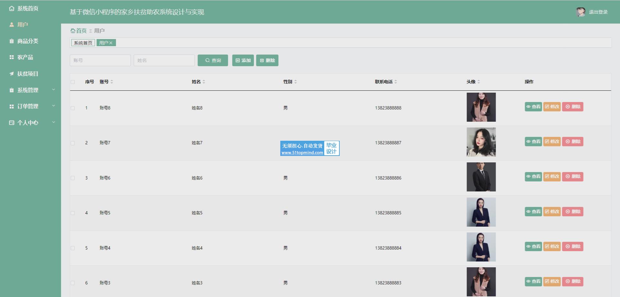Click the 添加 add button
Screen dimensions: 620x297
(243, 60)
